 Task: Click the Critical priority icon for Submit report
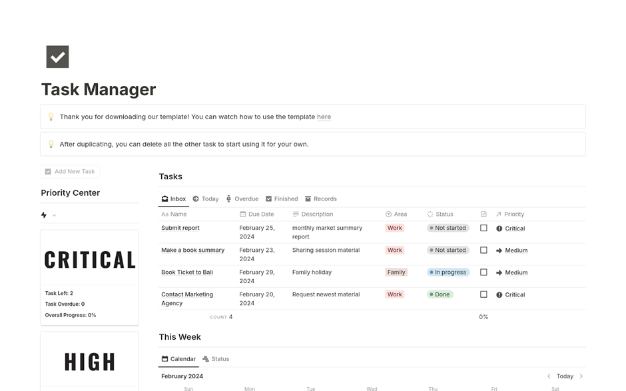[x=499, y=228]
